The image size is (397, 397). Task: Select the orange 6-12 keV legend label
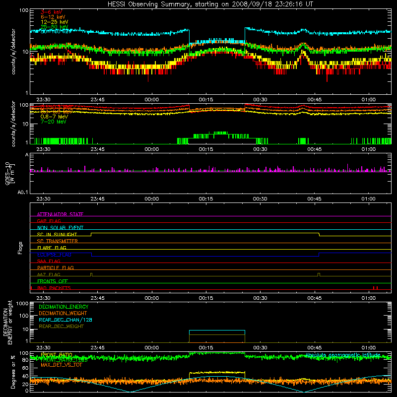(x=53, y=17)
